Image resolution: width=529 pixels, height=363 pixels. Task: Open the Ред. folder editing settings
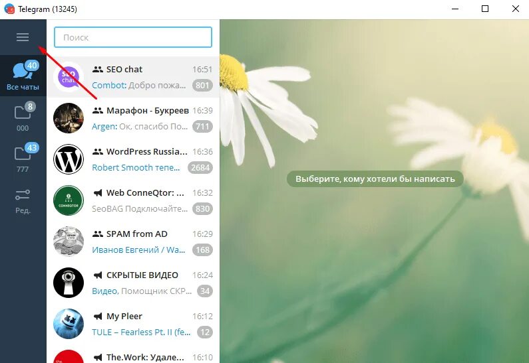pos(23,201)
